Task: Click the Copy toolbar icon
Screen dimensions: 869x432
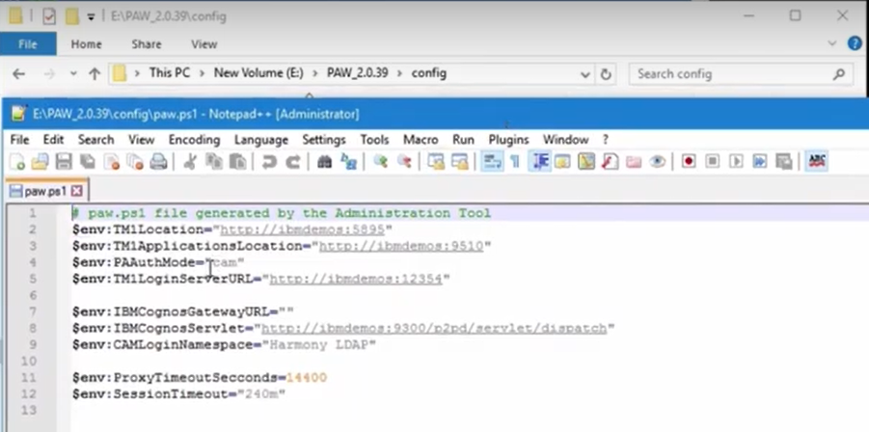Action: 214,162
